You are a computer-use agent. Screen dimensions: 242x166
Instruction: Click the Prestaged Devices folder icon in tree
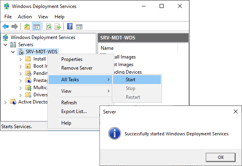coord(28,80)
